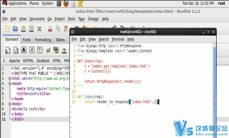Open the System menu in top panel
229x138 pixels.
tap(47, 3)
